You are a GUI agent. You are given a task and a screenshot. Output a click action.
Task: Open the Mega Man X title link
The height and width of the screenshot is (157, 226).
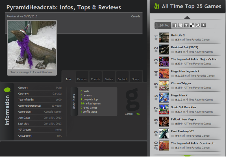point(179,95)
